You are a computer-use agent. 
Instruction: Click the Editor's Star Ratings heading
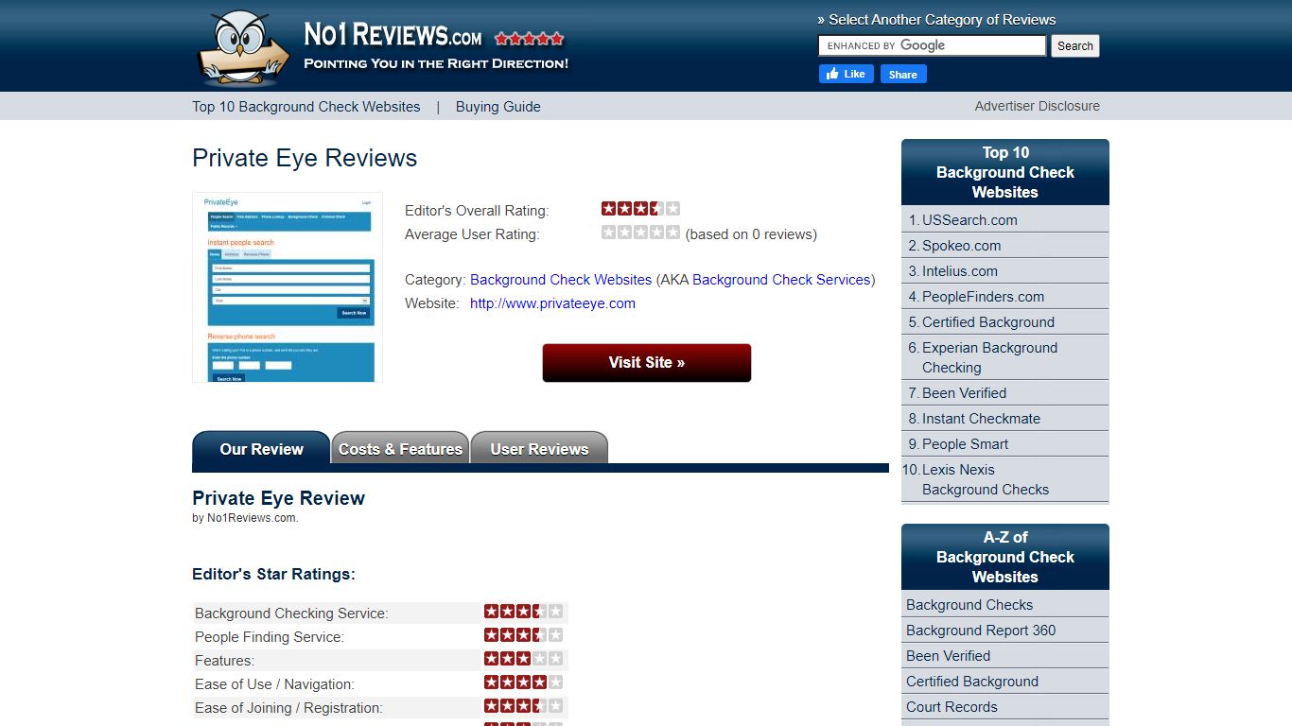273,574
